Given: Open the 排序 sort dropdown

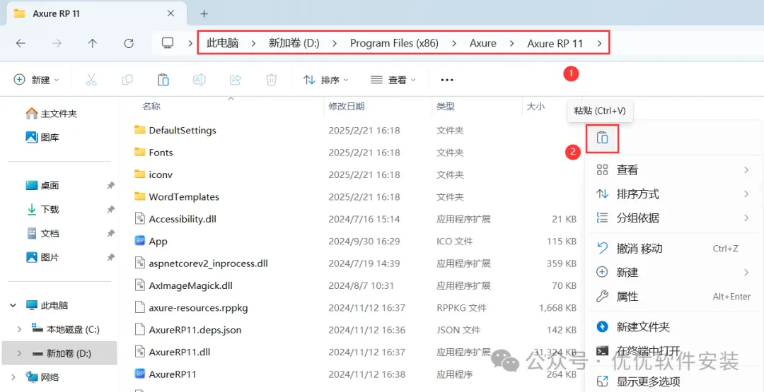Looking at the screenshot, I should 326,81.
